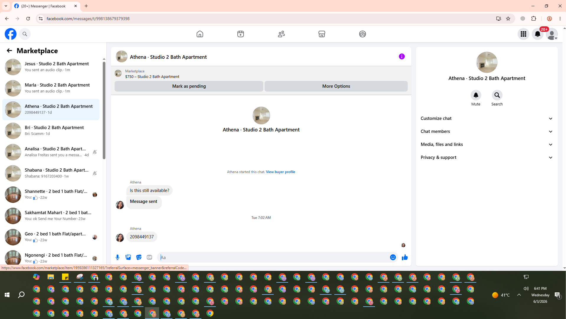Image resolution: width=566 pixels, height=319 pixels.
Task: Mute the Athena conversation
Action: (x=476, y=95)
